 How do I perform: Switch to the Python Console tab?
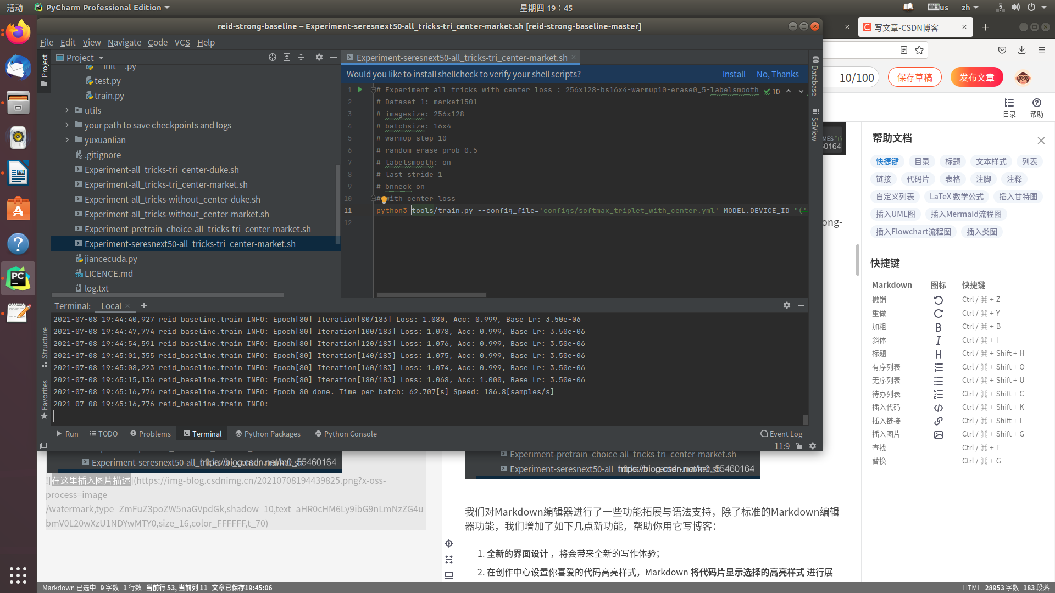coord(346,434)
